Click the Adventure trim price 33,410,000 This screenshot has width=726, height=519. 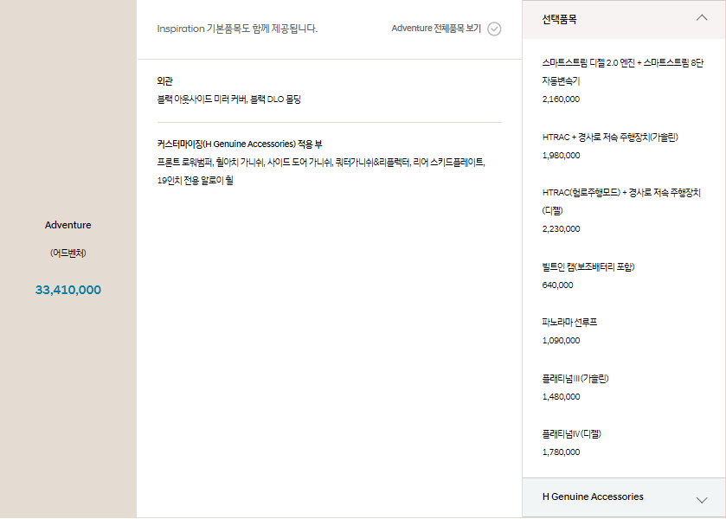[67, 291]
